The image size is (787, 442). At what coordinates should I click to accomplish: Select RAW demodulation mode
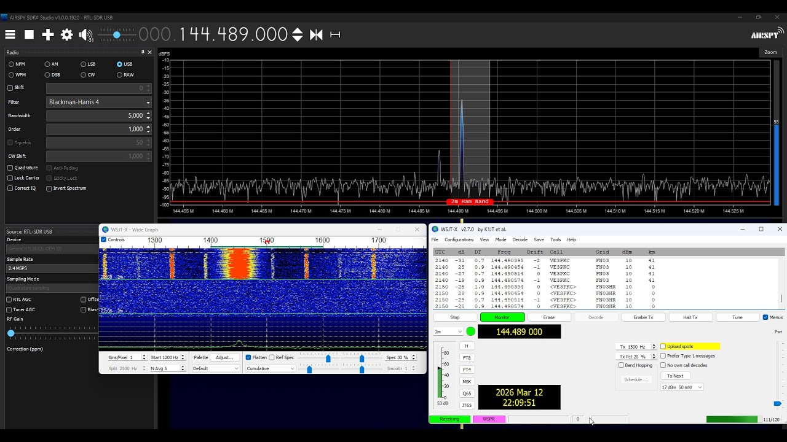click(x=125, y=75)
